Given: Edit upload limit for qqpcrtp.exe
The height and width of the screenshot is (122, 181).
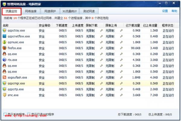Looking at the screenshot, I should coord(121,89).
